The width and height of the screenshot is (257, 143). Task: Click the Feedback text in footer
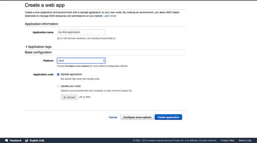point(15,140)
